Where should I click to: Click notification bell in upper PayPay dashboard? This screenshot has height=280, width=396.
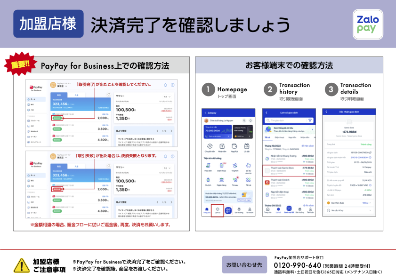pyautogui.click(x=165, y=85)
